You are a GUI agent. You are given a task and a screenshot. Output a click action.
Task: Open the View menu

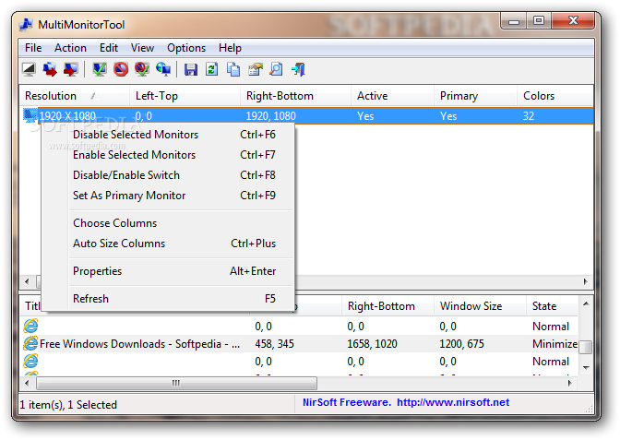coord(142,48)
